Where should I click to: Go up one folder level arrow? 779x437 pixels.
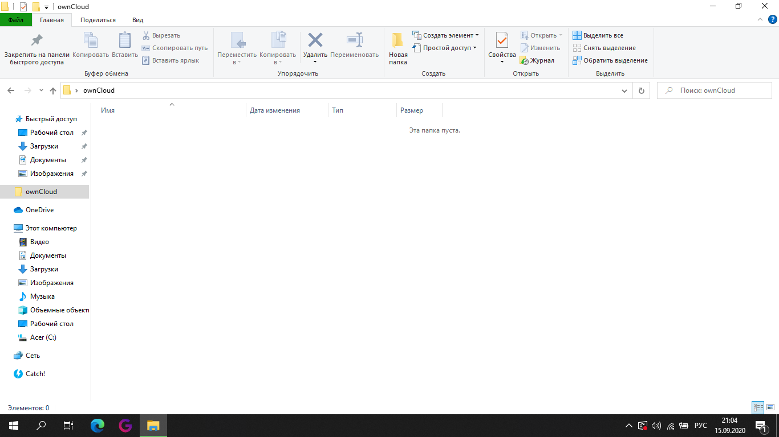(53, 90)
